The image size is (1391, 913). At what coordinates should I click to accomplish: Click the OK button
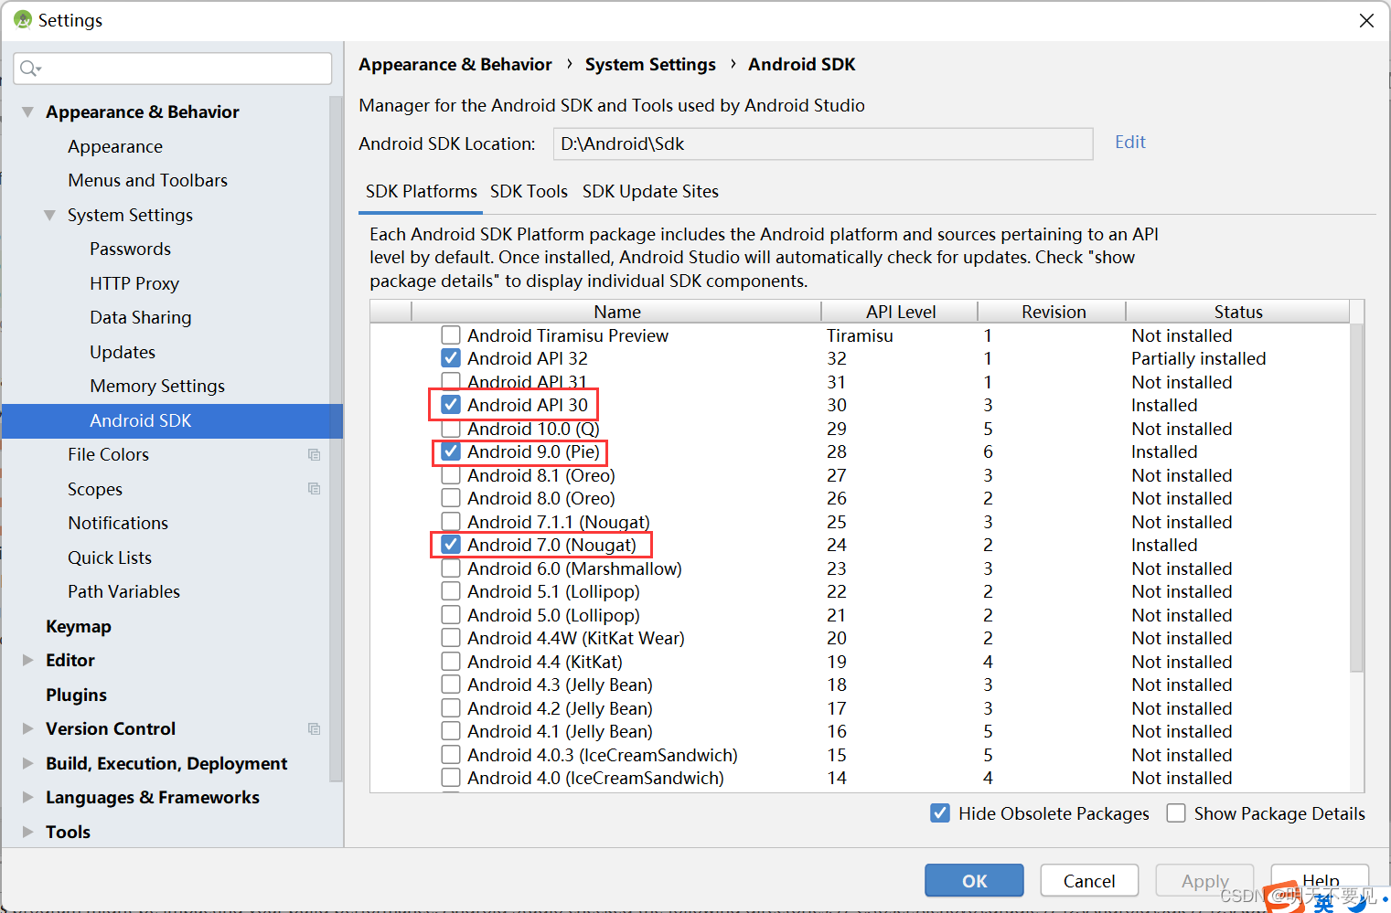(x=974, y=881)
